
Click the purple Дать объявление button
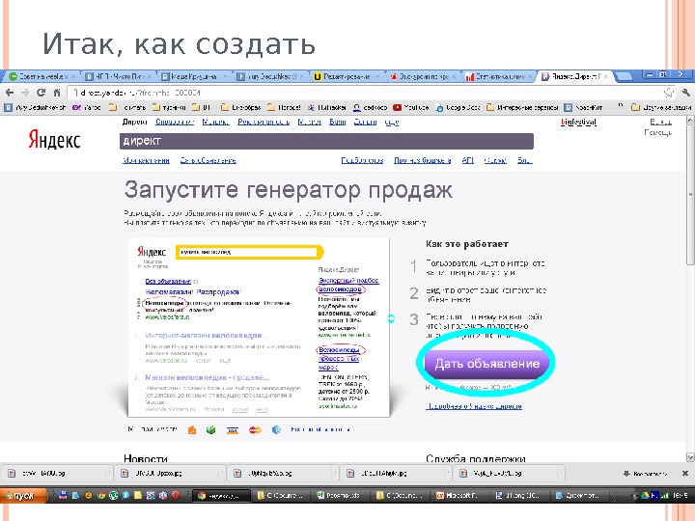tap(486, 364)
